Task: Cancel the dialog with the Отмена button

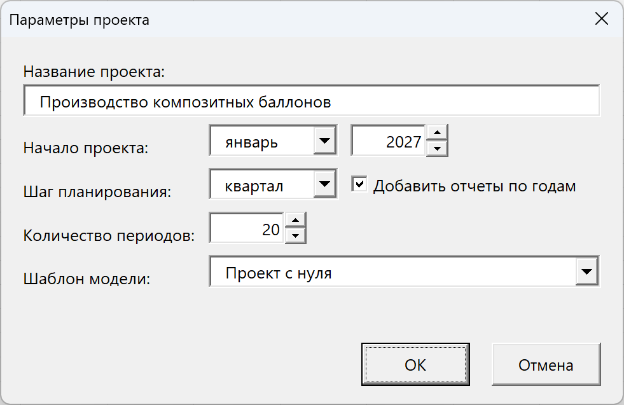Action: (x=546, y=364)
